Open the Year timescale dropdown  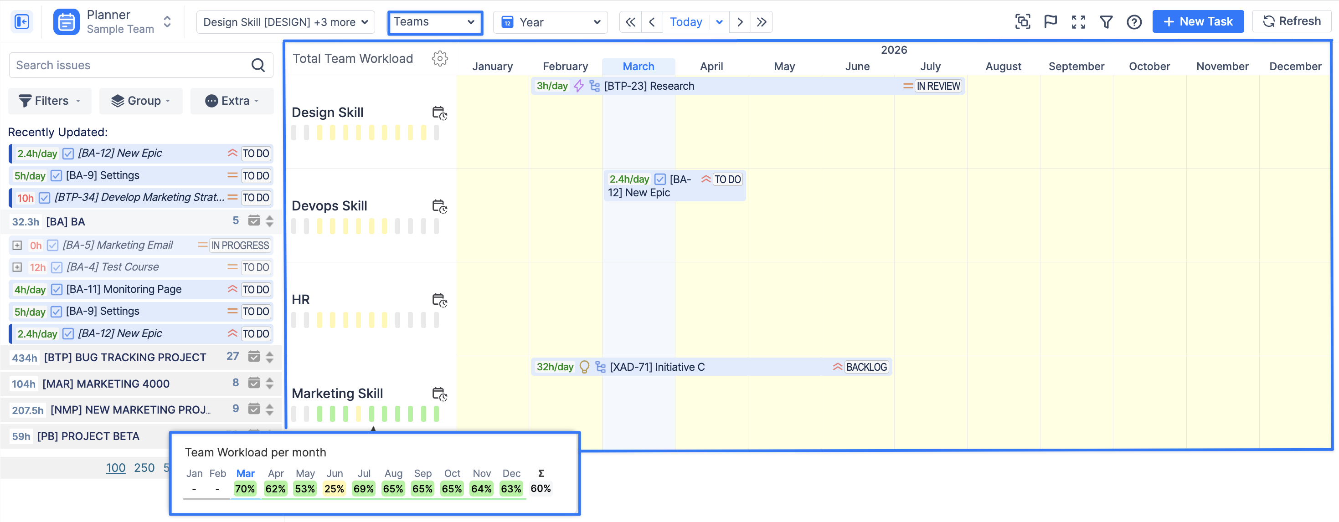550,22
